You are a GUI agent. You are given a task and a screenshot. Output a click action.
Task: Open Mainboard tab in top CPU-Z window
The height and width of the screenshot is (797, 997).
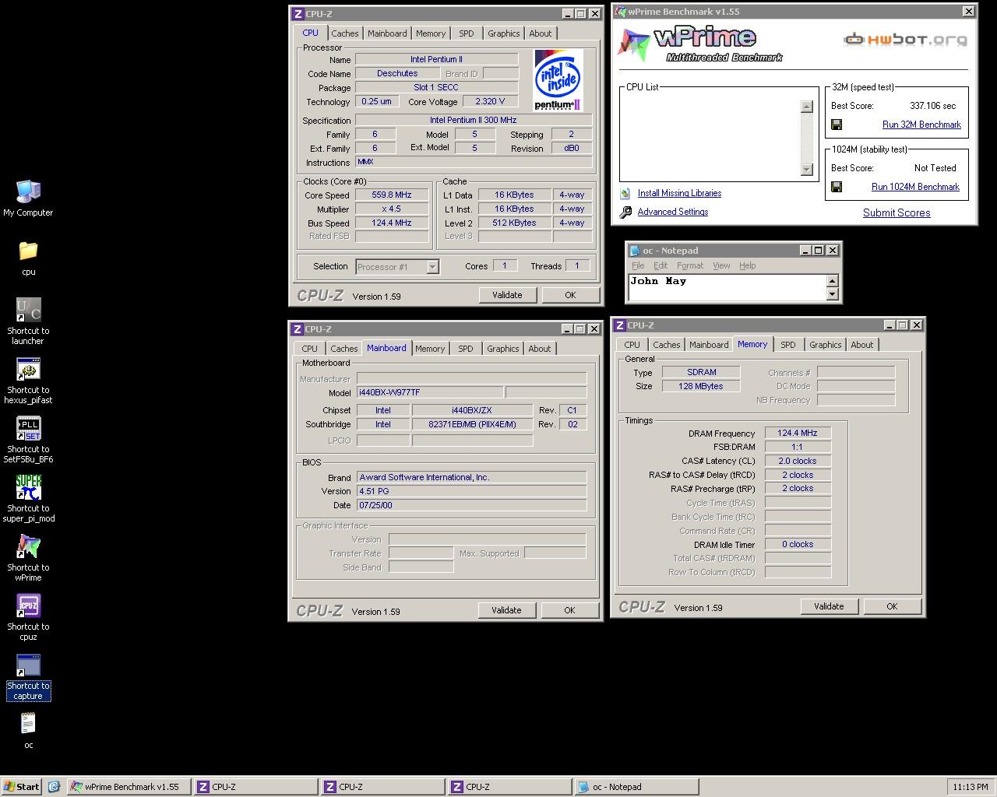387,33
